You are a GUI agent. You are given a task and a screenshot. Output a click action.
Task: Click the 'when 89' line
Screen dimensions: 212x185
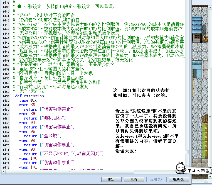tap(27, 114)
